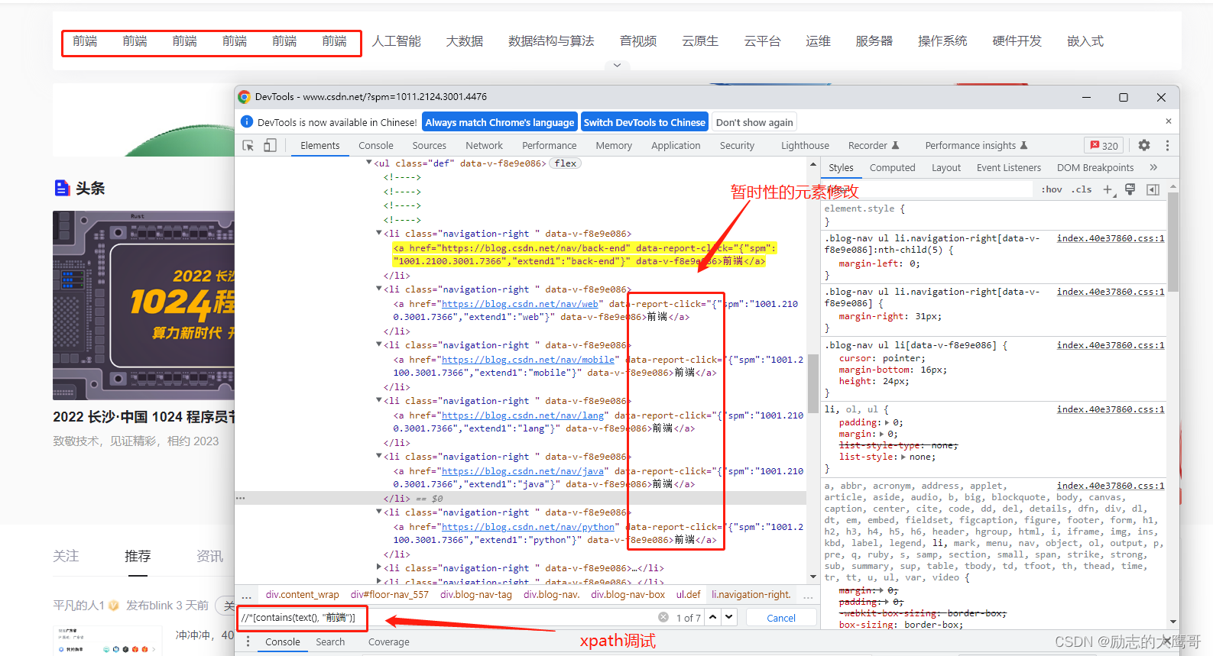This screenshot has width=1213, height=656.
Task: Toggle the device toolbar icon
Action: 270,145
